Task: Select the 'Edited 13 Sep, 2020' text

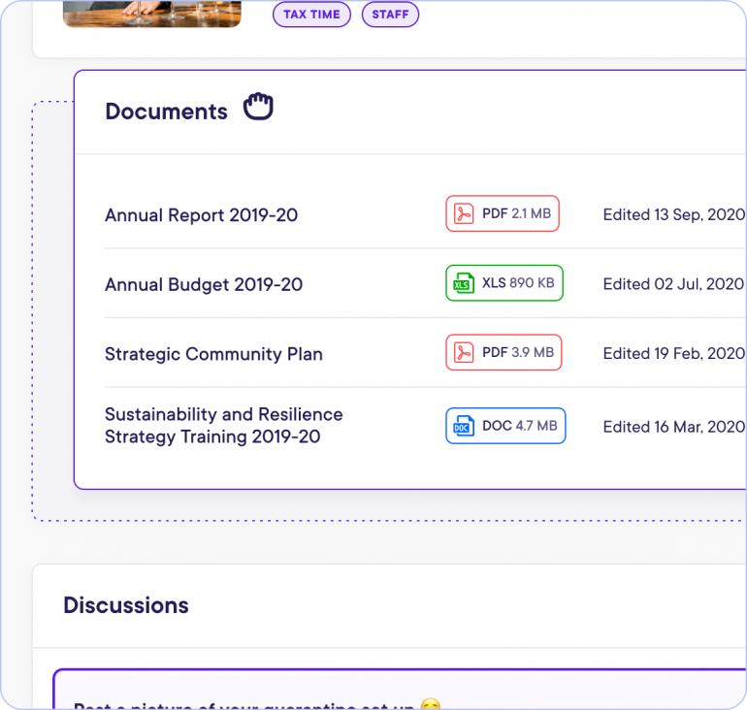Action: pyautogui.click(x=673, y=214)
